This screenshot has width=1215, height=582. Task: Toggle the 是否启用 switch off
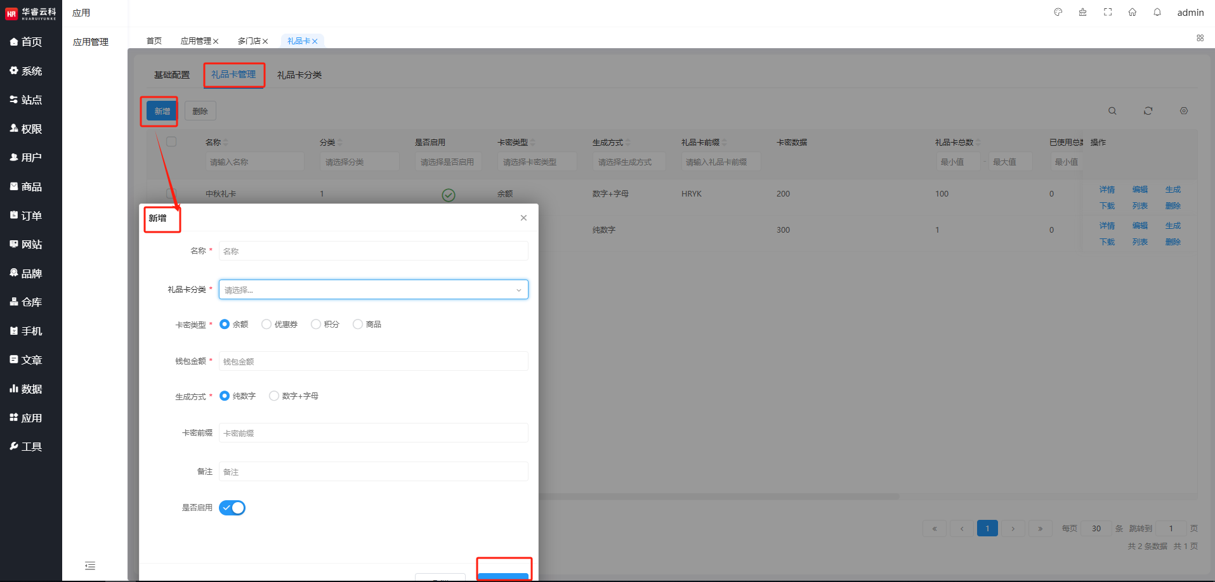232,508
